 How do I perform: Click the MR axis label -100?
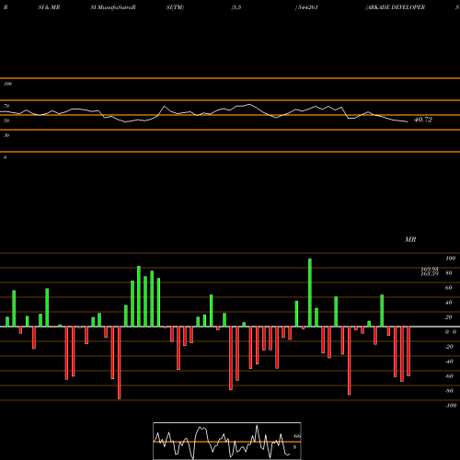[451, 406]
